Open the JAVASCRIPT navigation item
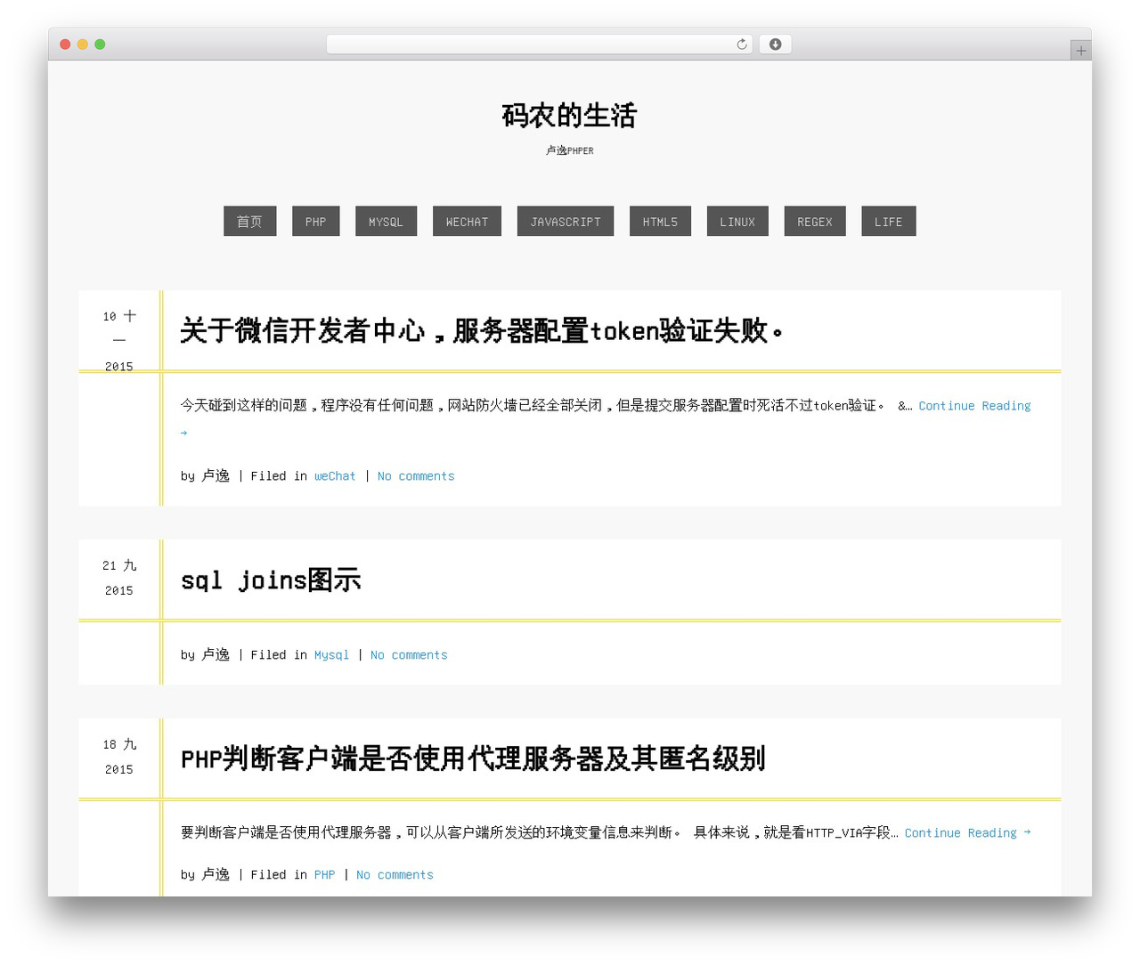Viewport: 1140px width, 965px height. coord(566,222)
